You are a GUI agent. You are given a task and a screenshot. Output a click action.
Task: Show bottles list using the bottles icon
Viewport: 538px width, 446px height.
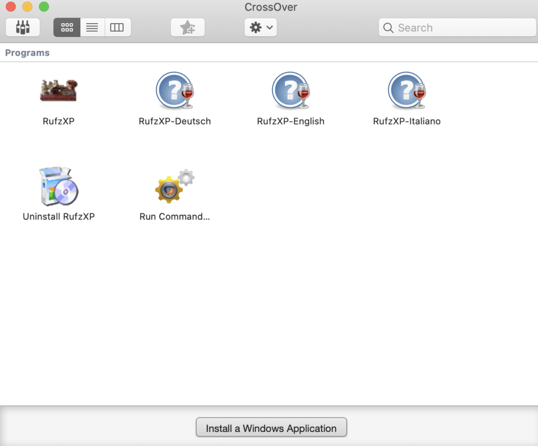23,27
